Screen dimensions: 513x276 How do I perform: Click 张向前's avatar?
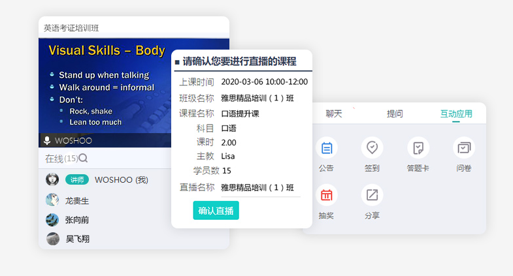(x=52, y=220)
